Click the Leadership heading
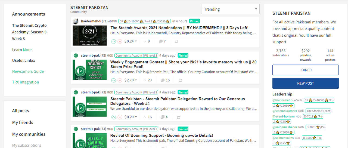The image size is (348, 148). click(282, 94)
